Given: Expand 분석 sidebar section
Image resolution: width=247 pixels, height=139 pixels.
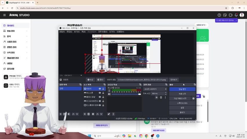Looking at the screenshot, I should pyautogui.click(x=15, y=36).
